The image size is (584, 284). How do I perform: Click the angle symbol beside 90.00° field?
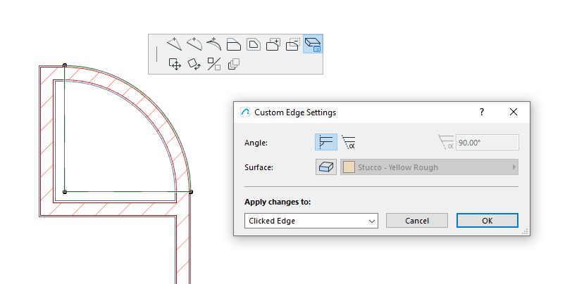pyautogui.click(x=446, y=143)
